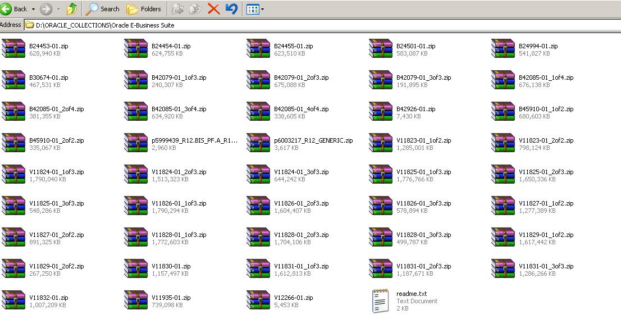Viewport: 621px width, 333px height.
Task: Click the blue Undo arrow icon
Action: coord(231,9)
